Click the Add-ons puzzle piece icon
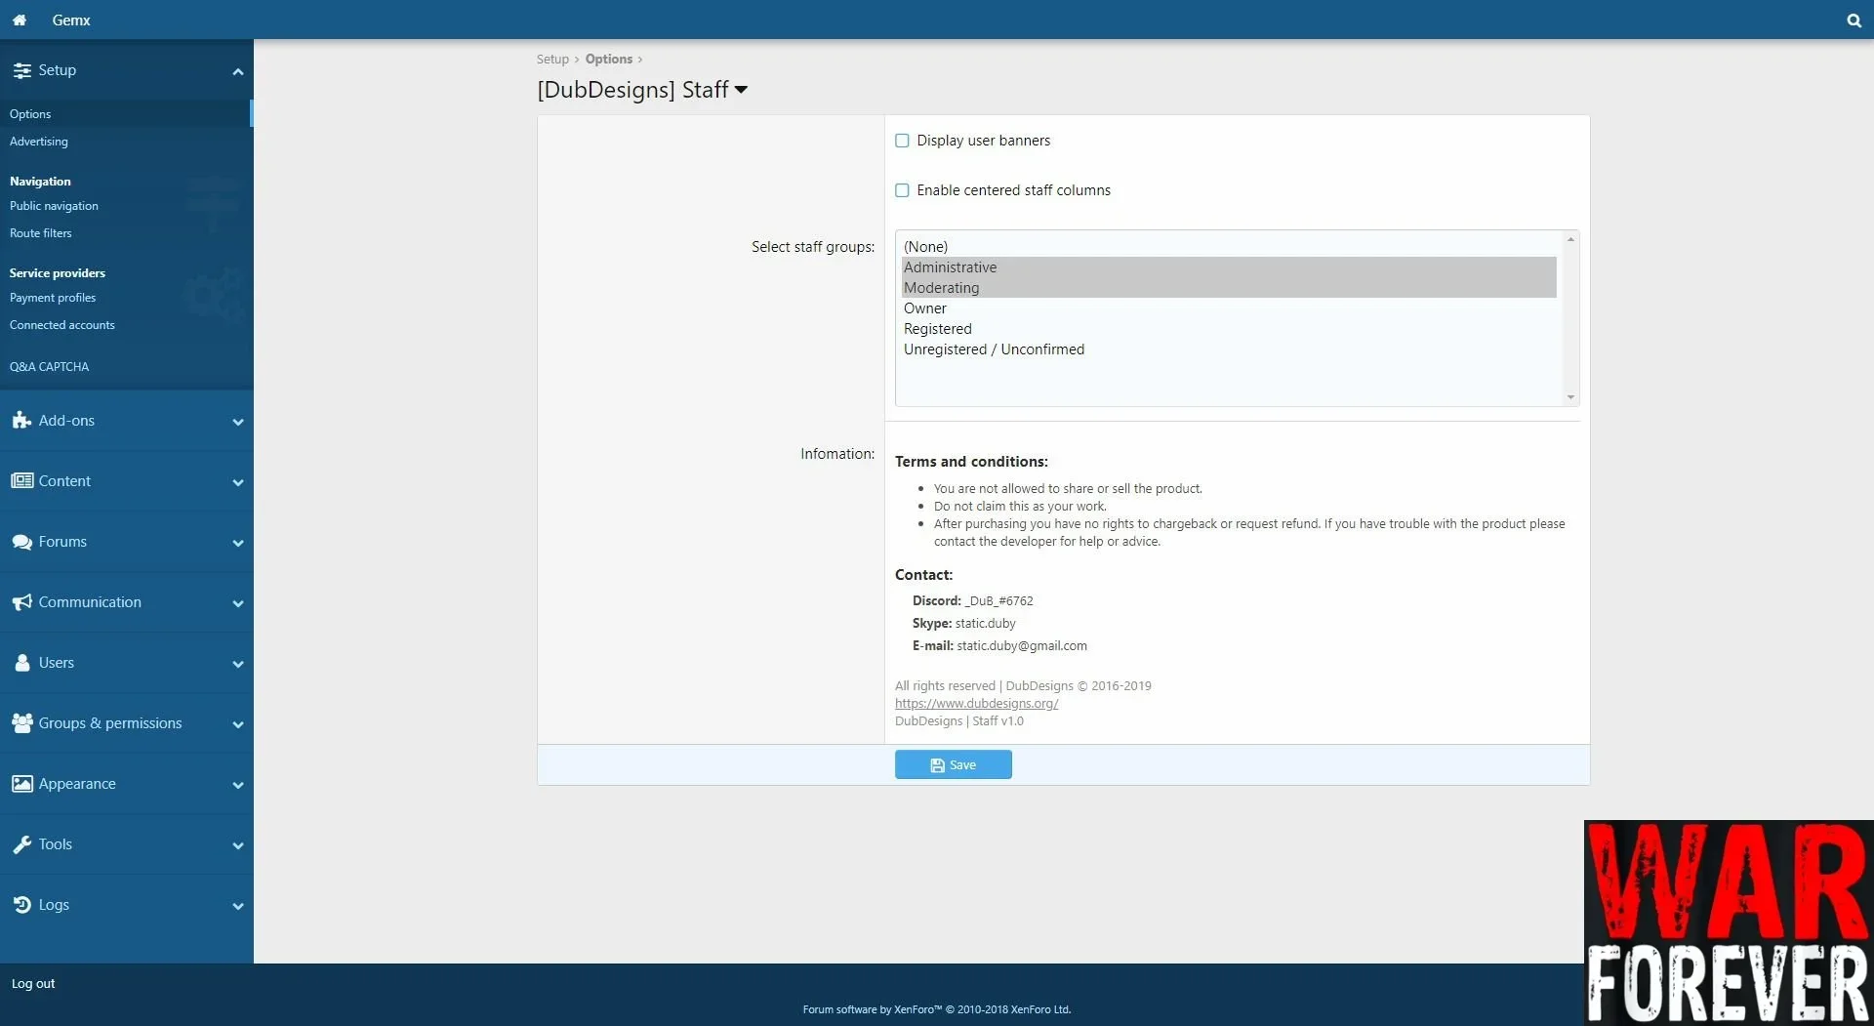 21,421
